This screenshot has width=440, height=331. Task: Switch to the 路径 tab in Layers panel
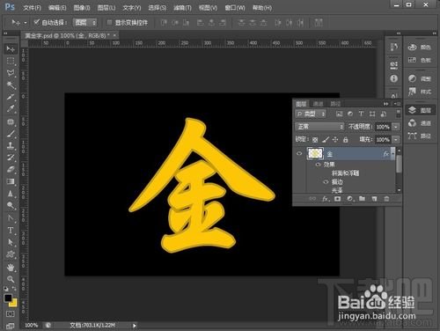point(335,104)
